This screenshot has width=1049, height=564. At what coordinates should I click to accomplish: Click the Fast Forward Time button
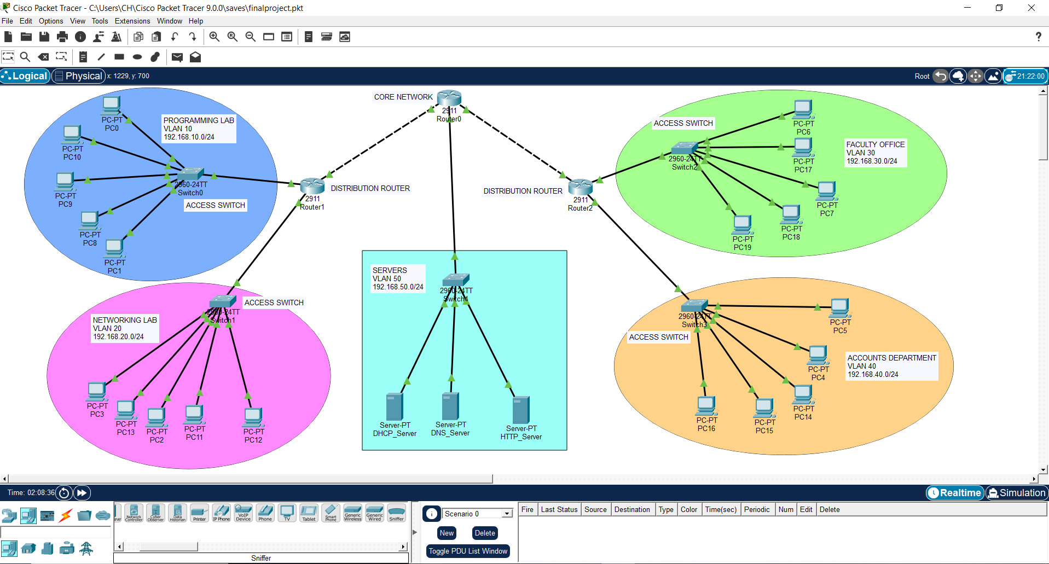coord(82,493)
